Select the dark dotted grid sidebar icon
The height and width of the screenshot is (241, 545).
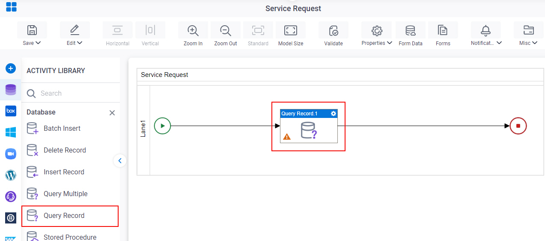tap(11, 218)
